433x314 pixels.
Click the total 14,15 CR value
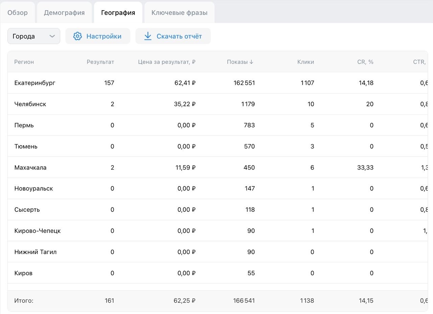coord(366,300)
